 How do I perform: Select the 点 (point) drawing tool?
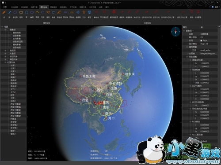(4, 14)
